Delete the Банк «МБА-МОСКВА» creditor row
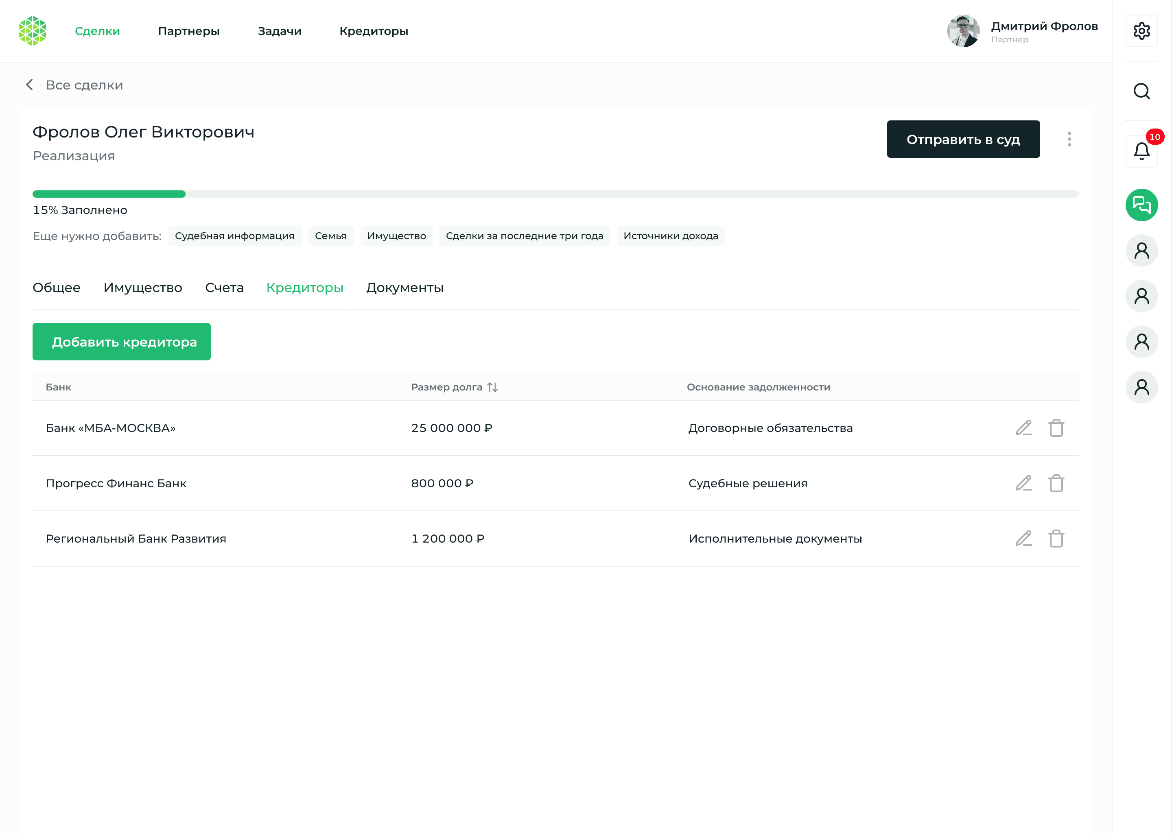The width and height of the screenshot is (1172, 833). click(1056, 428)
